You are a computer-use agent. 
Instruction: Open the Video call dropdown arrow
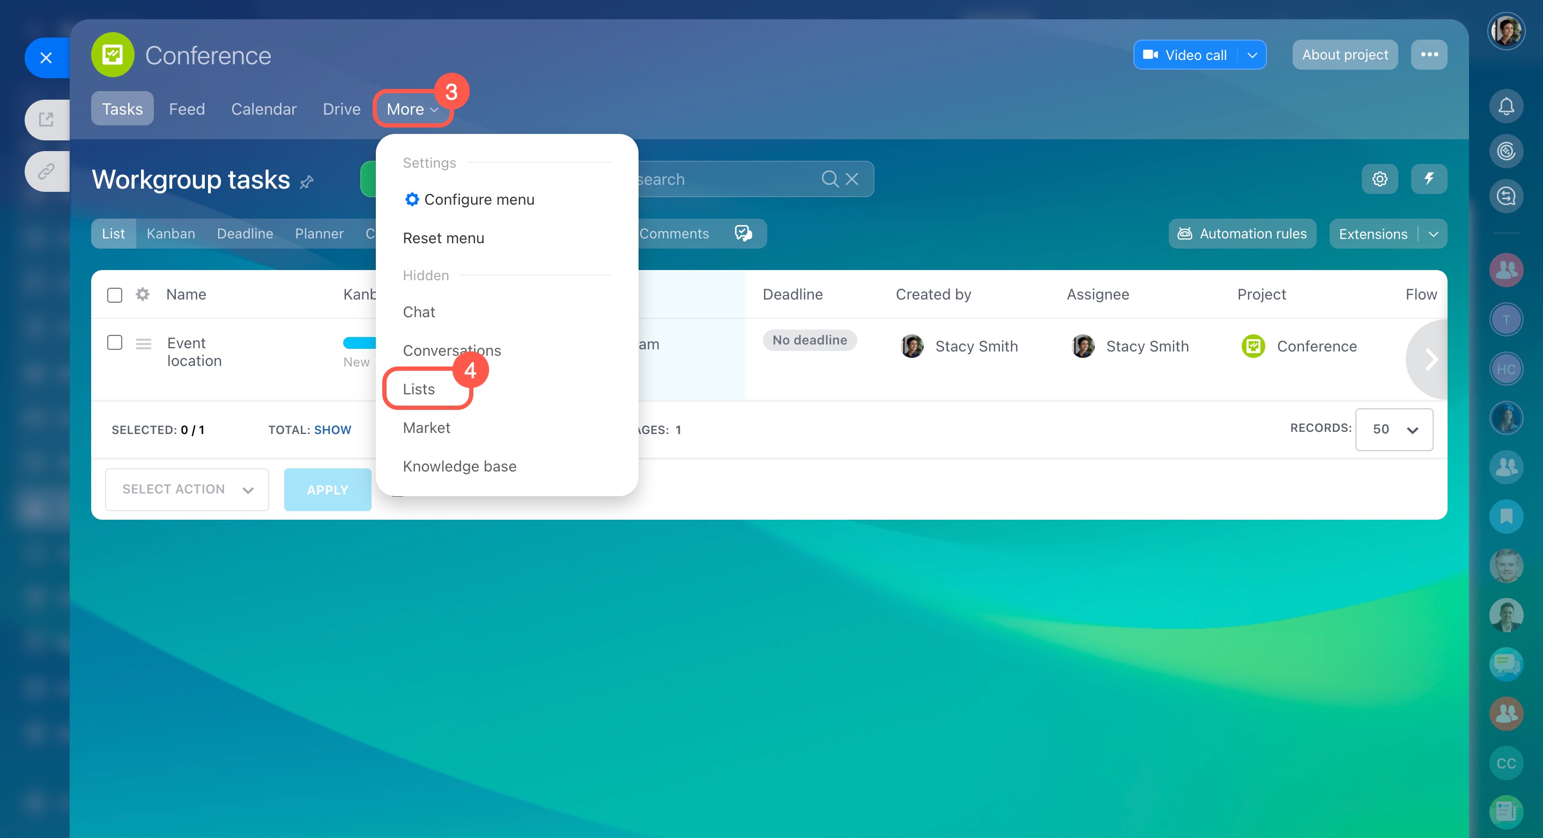1252,55
